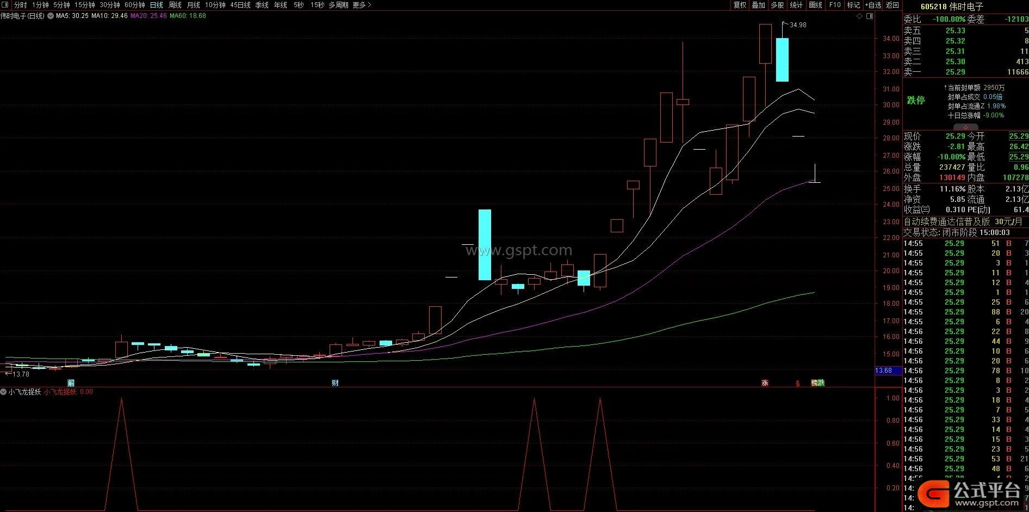Click 公式平台 logo icon

click(934, 494)
